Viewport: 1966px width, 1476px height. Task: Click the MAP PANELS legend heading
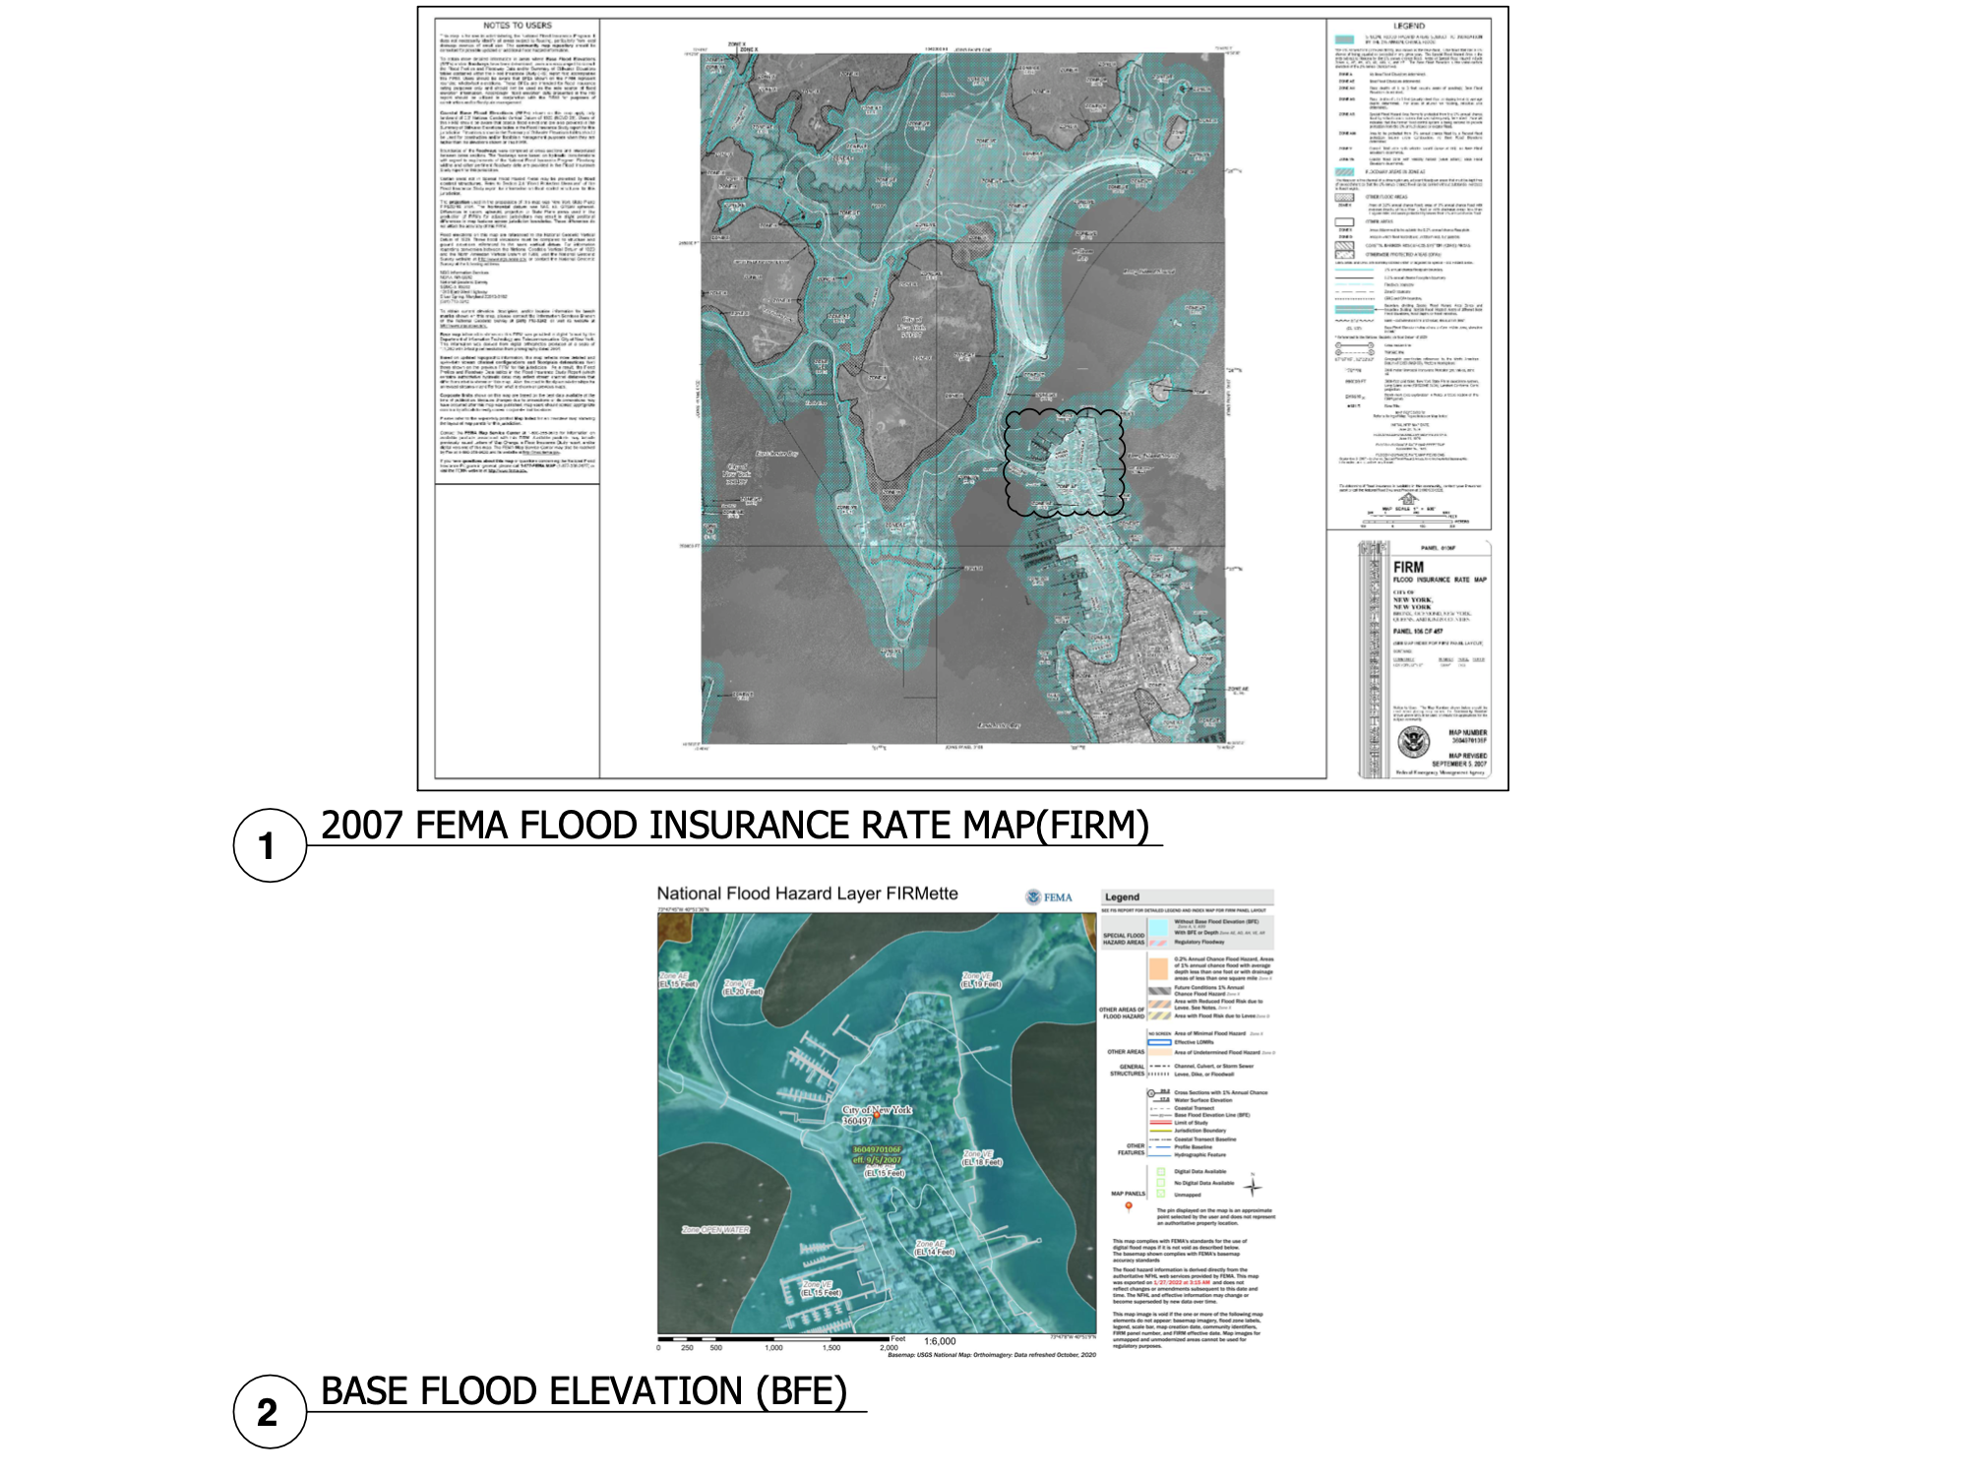tap(1129, 1194)
